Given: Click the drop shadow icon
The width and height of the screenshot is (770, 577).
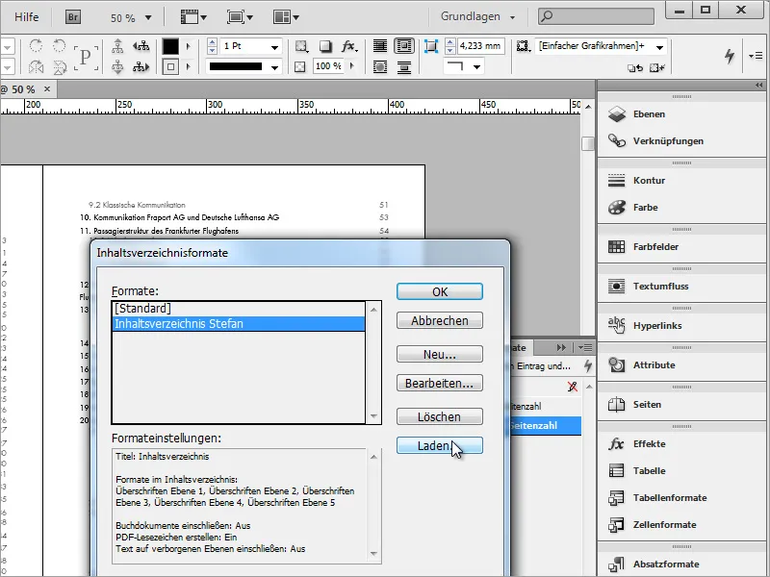Looking at the screenshot, I should click(x=325, y=46).
